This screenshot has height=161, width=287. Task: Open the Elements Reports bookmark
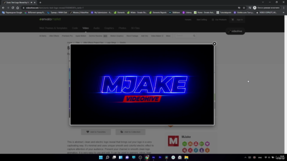tap(158, 13)
